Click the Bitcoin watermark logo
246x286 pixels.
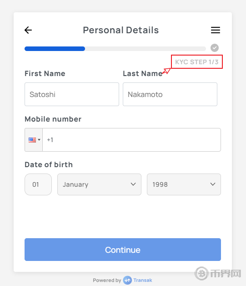point(201,273)
